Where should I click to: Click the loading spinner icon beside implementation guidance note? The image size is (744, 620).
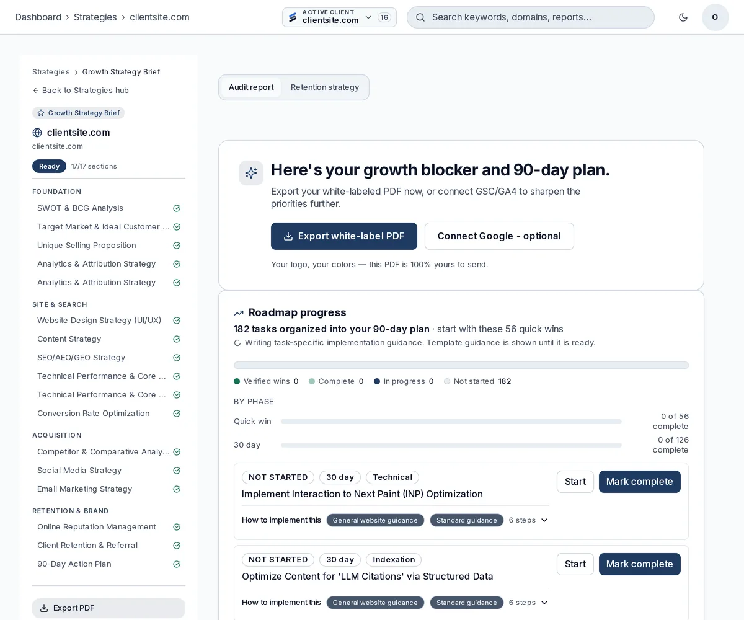tap(237, 343)
